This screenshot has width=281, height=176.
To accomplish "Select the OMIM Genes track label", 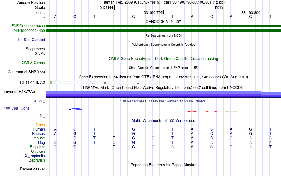I will 33,63.
